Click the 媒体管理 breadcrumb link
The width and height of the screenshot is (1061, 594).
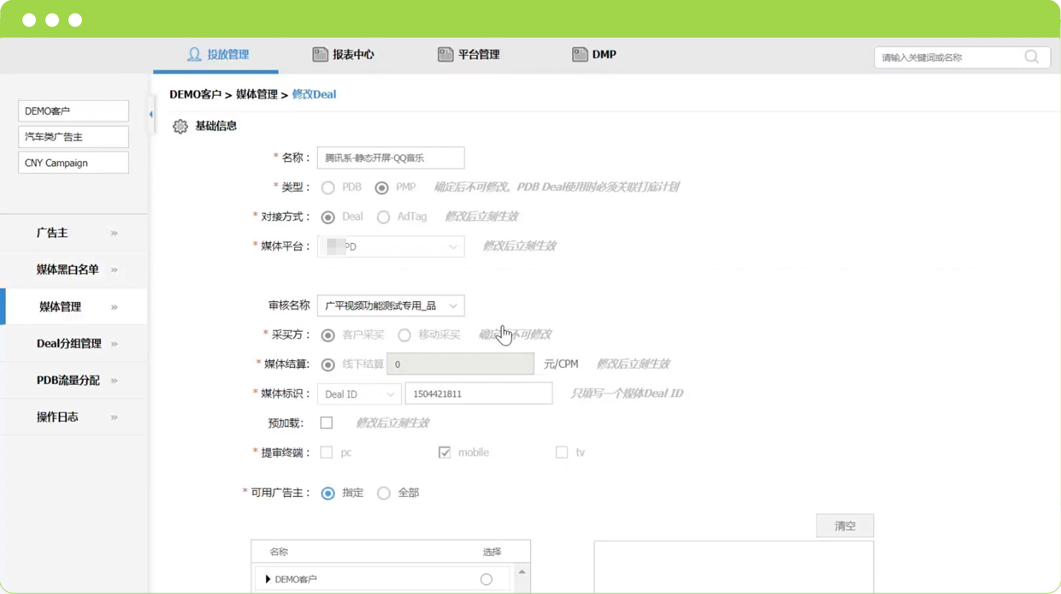(x=257, y=95)
